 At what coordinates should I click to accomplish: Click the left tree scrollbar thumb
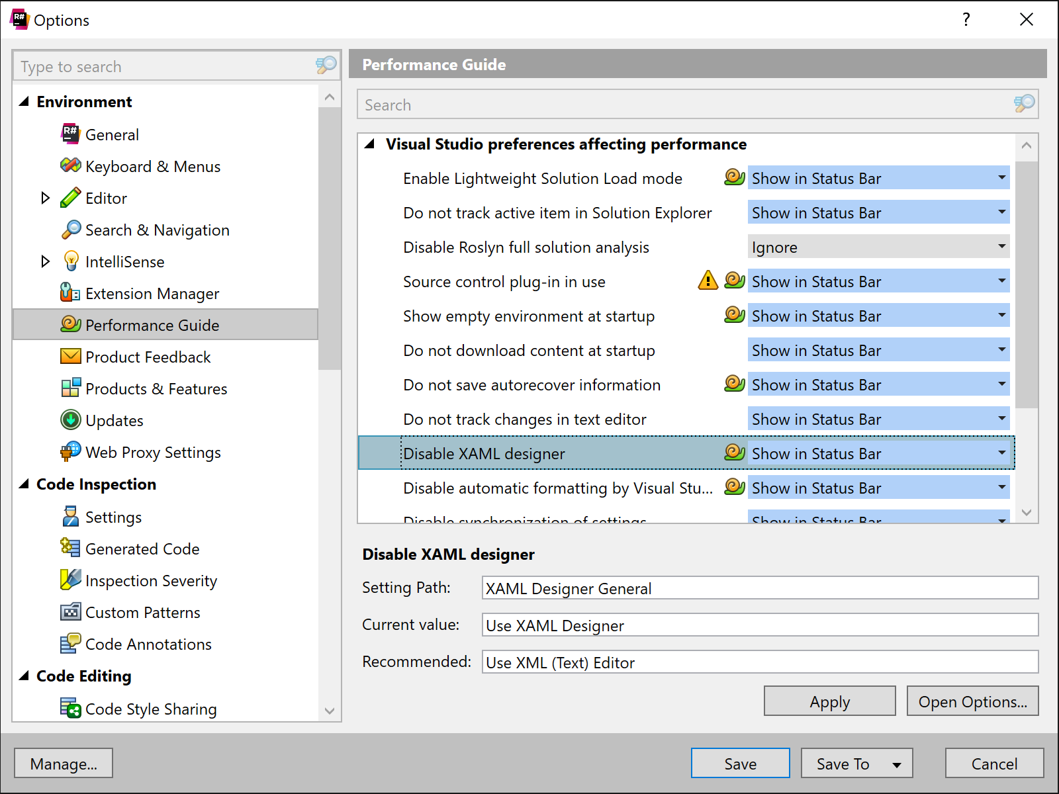[x=330, y=238]
